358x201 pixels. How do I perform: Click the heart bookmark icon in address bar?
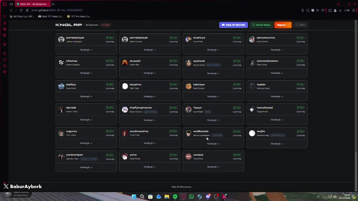[323, 10]
